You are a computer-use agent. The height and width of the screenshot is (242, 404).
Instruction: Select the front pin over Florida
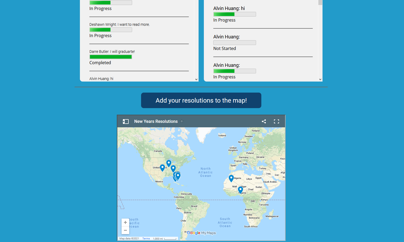point(178,176)
